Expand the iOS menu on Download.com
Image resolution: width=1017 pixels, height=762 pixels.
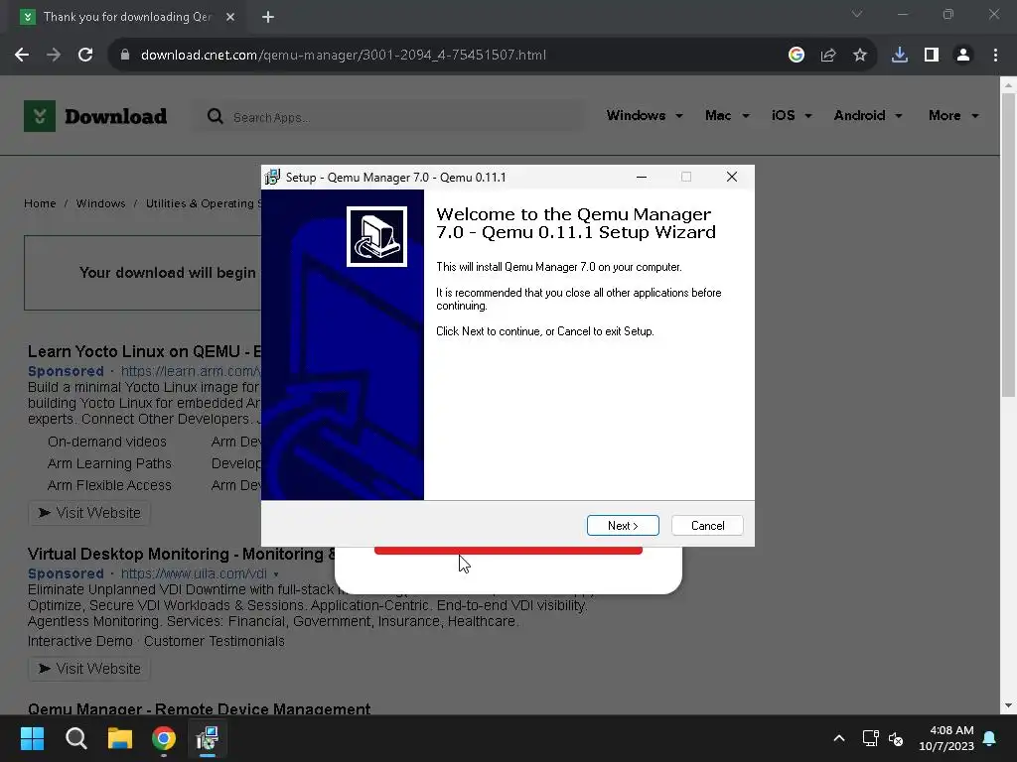point(792,115)
